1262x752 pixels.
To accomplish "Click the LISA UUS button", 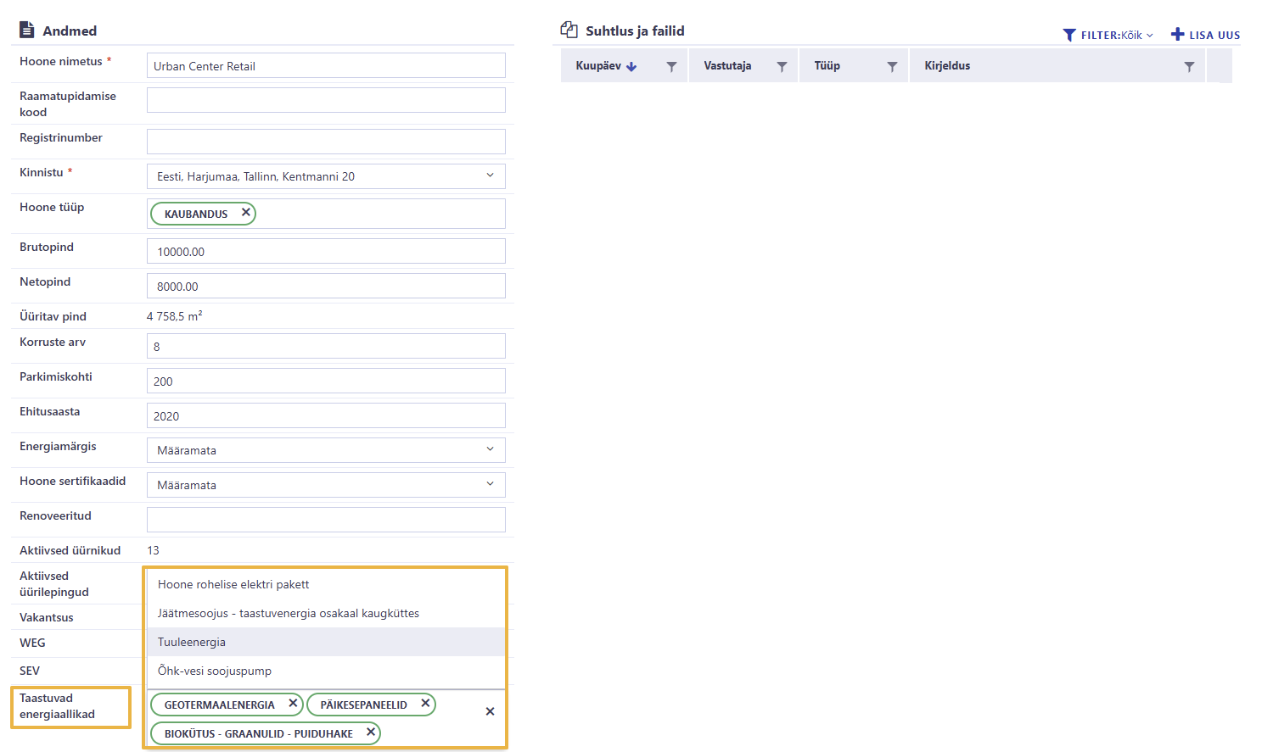I will [x=1205, y=35].
